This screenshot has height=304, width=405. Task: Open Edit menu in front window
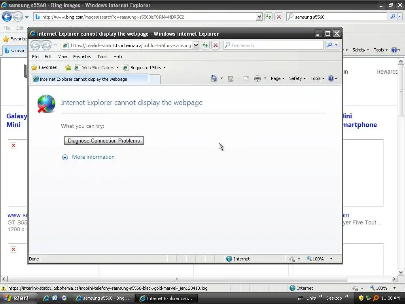[48, 57]
